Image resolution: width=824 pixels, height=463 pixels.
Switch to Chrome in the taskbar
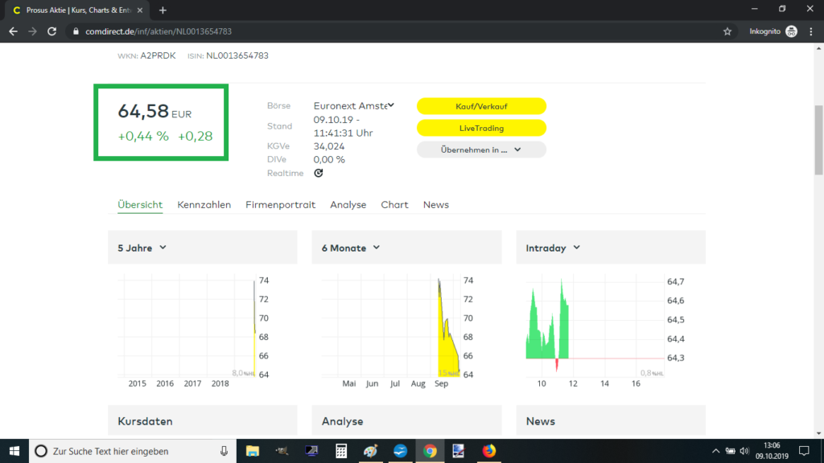point(430,451)
